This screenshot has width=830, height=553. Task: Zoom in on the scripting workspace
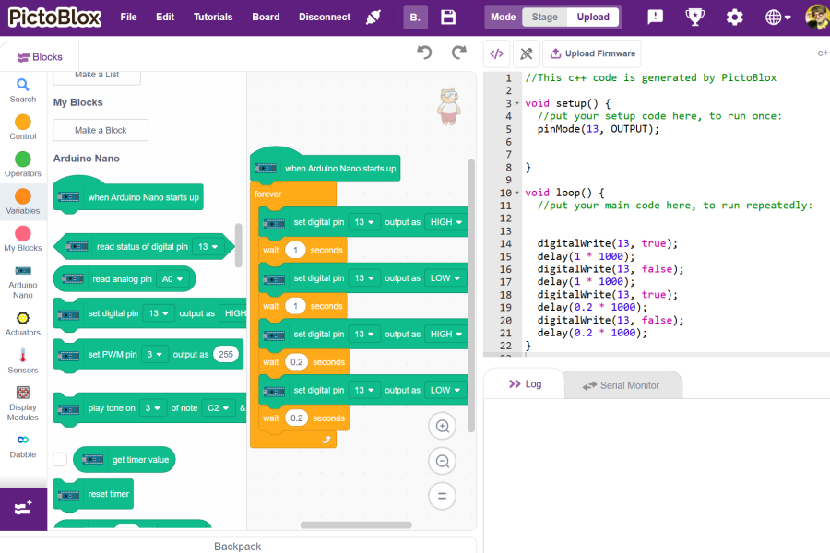point(442,426)
